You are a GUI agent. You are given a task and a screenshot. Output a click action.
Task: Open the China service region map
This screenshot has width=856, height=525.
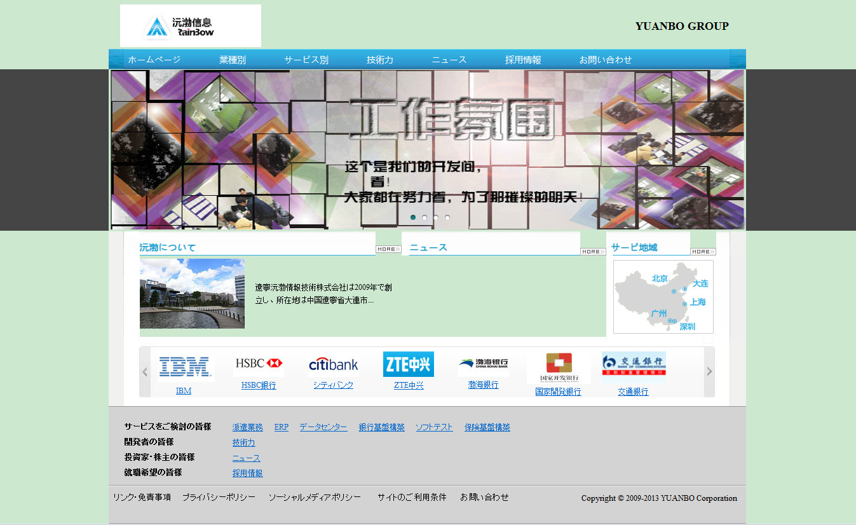pos(663,297)
